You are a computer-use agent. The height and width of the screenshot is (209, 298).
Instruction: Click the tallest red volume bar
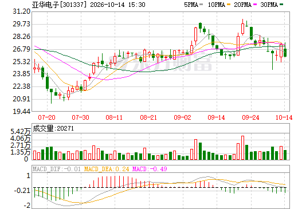point(242,148)
